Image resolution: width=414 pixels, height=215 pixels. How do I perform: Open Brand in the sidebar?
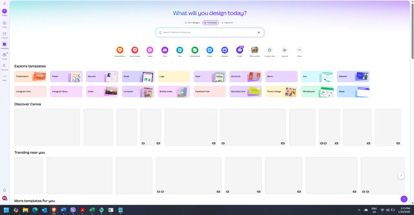click(4, 55)
